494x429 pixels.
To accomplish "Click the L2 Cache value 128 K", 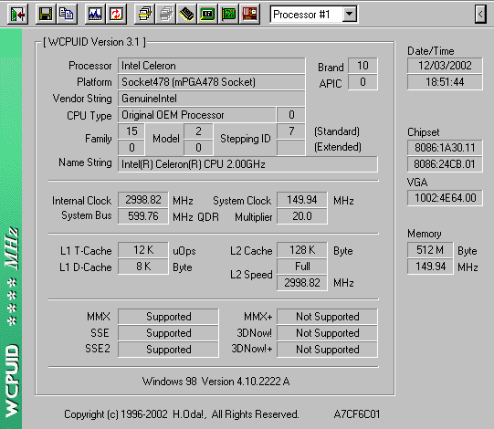I will click(302, 250).
